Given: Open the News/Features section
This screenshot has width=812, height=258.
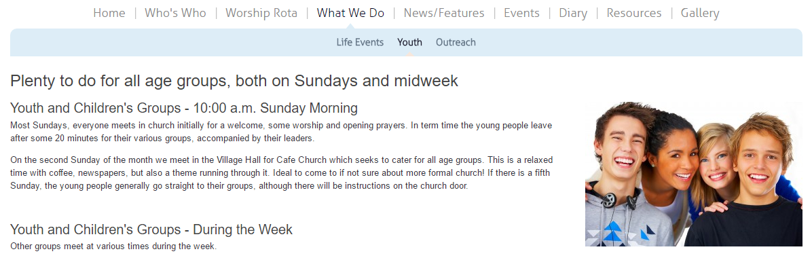Looking at the screenshot, I should pyautogui.click(x=444, y=13).
